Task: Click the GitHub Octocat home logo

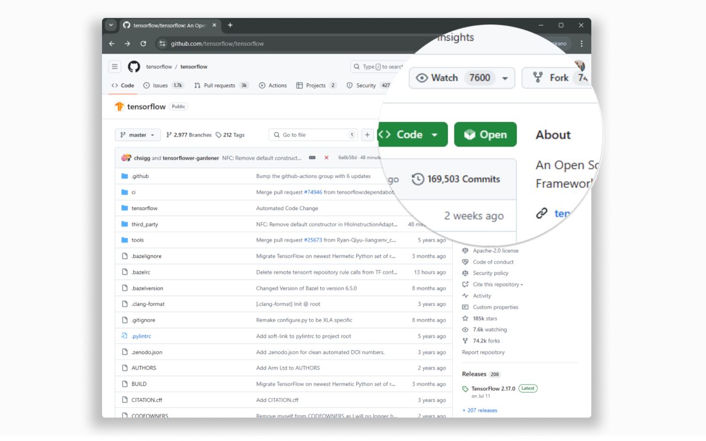Action: click(x=133, y=66)
